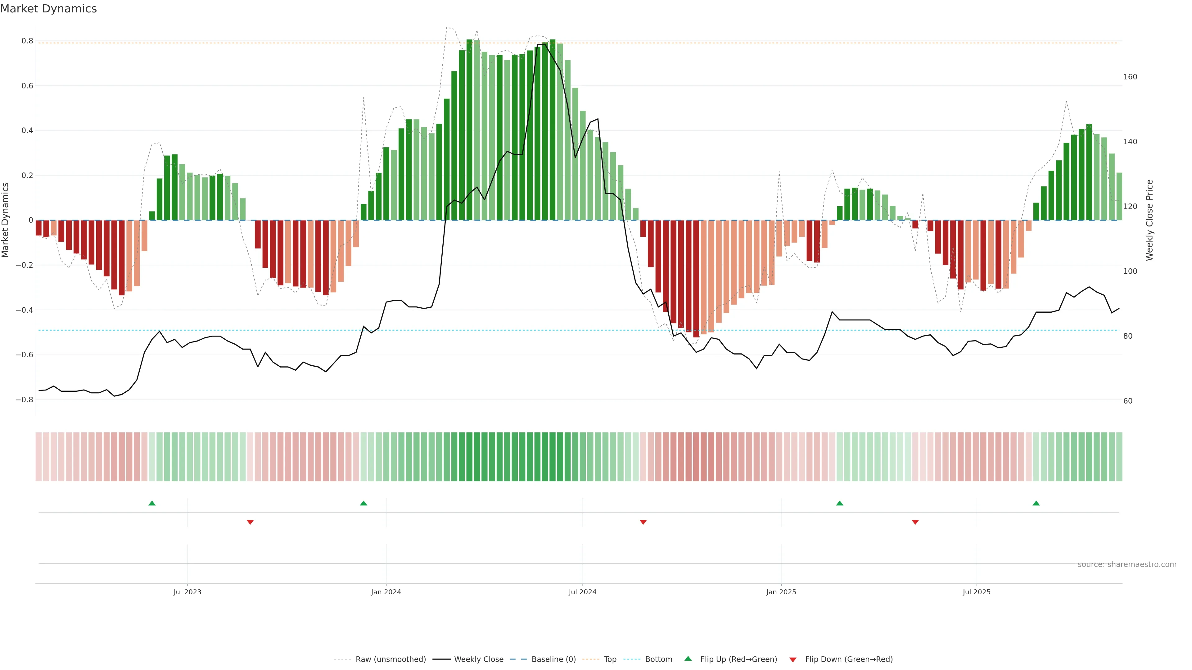Click the Flip Up legend triangle icon
The height and width of the screenshot is (670, 1192).
point(688,659)
